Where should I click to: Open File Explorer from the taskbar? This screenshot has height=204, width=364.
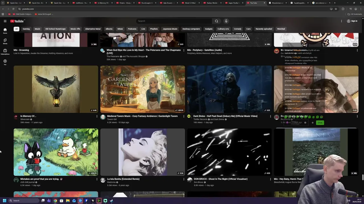(68, 201)
